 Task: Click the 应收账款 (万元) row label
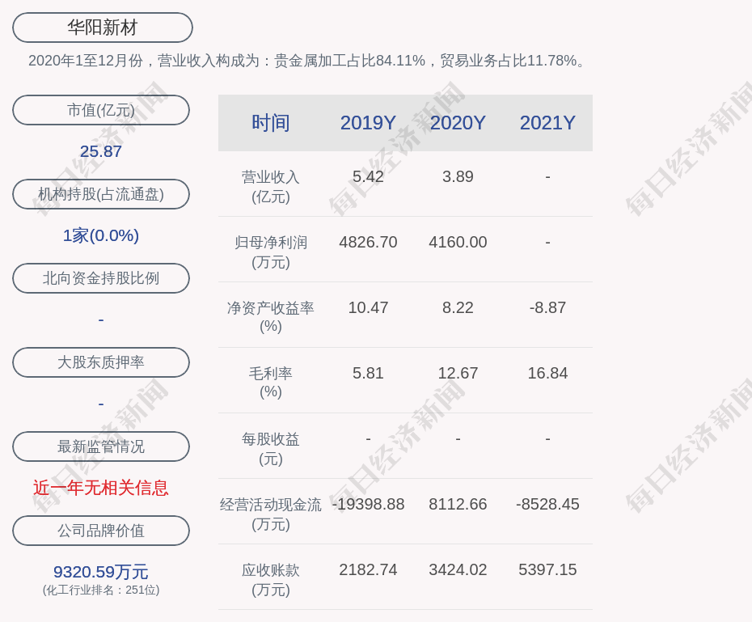pos(271,580)
